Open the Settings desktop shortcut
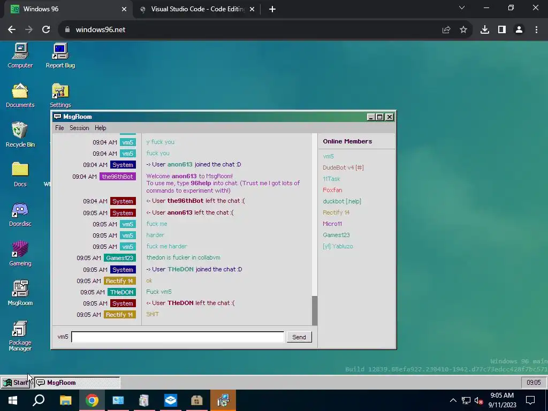Viewport: 548px width, 411px height. tap(60, 95)
